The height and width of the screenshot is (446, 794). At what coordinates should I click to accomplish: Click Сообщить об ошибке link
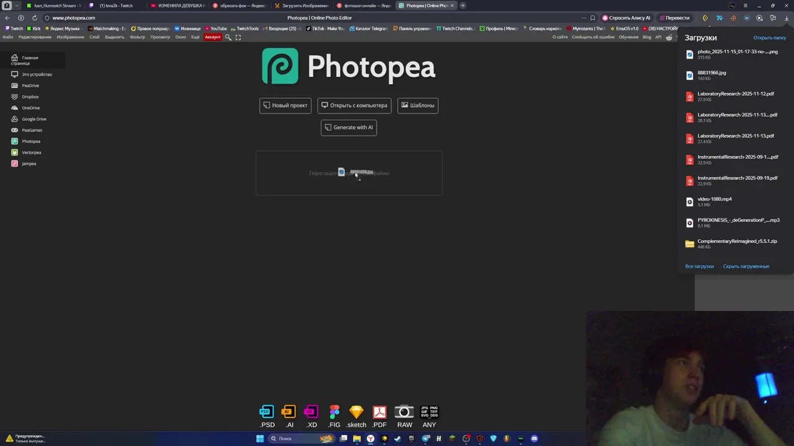coord(593,37)
